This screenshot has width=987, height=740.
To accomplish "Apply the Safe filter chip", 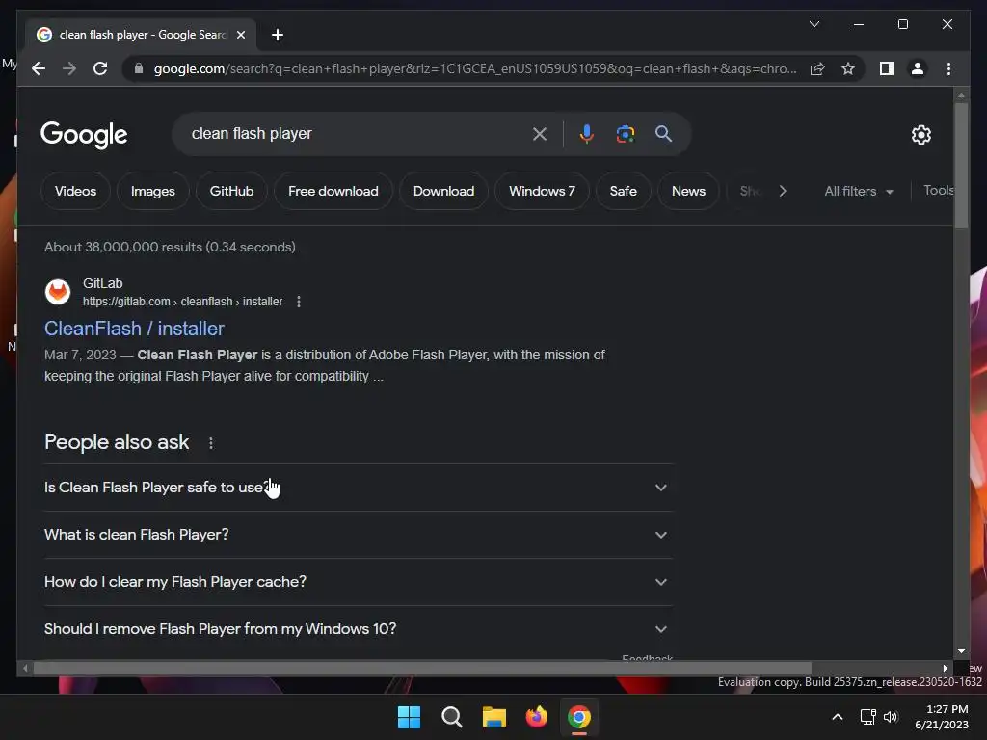I will pos(624,191).
